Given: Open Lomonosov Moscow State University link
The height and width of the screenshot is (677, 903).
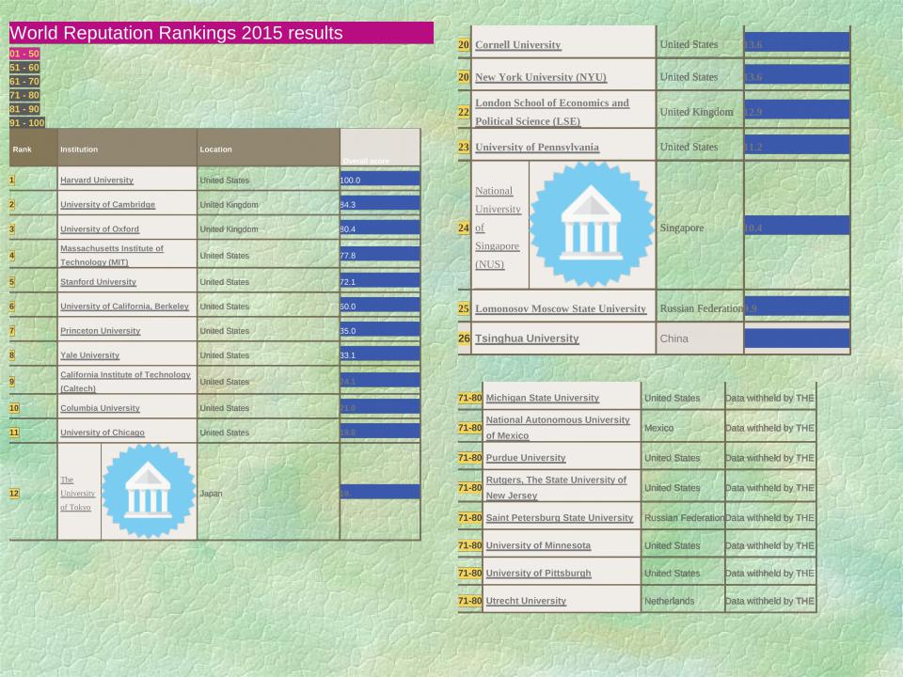Looking at the screenshot, I should tap(561, 308).
